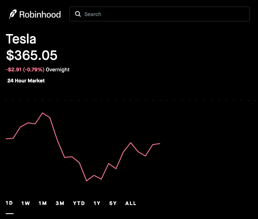Click the -$2.91 (-0.79%) change text
The image size is (258, 219).
[x=25, y=70]
